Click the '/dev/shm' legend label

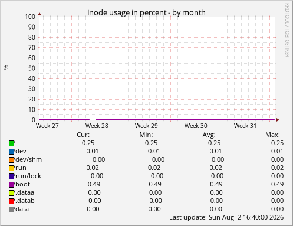tap(28, 159)
